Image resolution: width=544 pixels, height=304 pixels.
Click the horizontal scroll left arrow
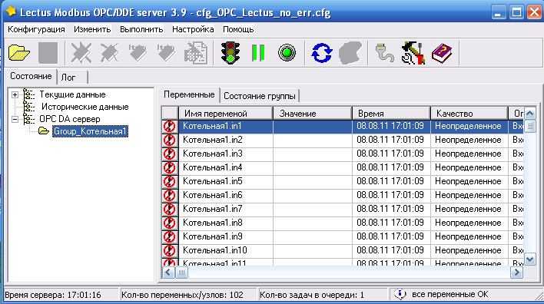[168, 273]
